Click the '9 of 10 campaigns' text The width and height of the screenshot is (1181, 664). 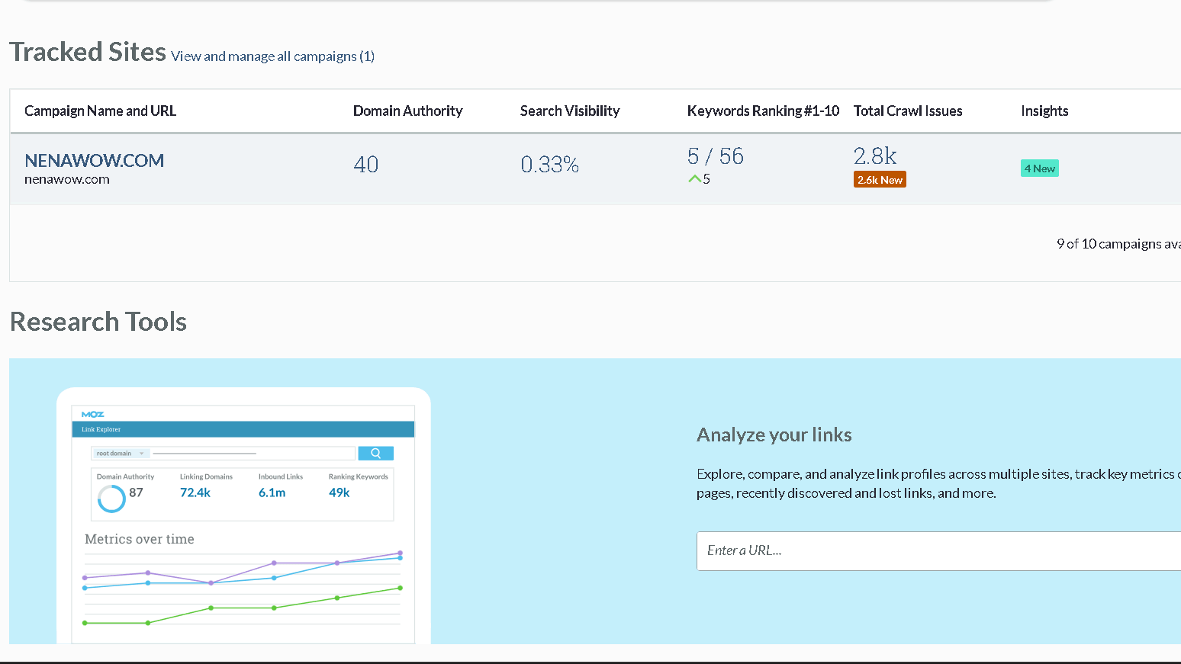click(x=1118, y=244)
